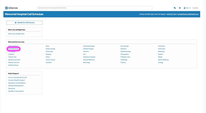
Task: Open the Facilities service line
Action: [x=49, y=62]
